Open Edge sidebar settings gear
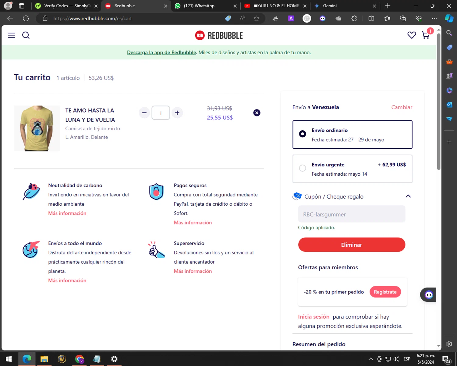 coord(449,344)
